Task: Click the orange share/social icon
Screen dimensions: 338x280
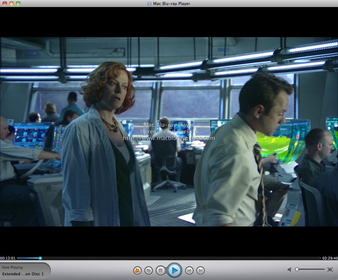Action: point(137,270)
